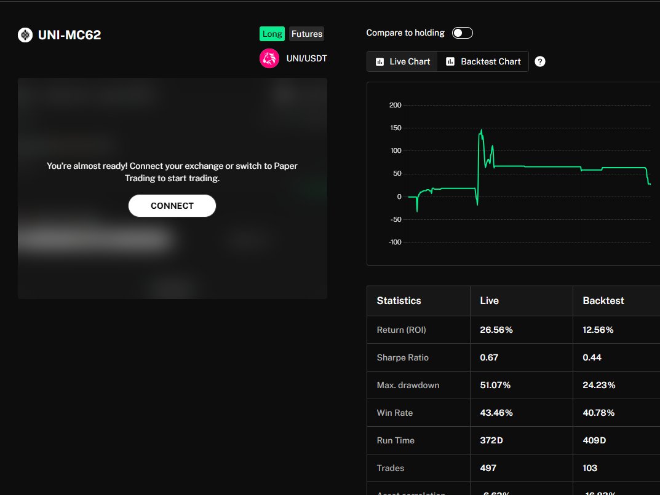
Task: Click the 200 y-axis label on chart
Action: tap(396, 105)
